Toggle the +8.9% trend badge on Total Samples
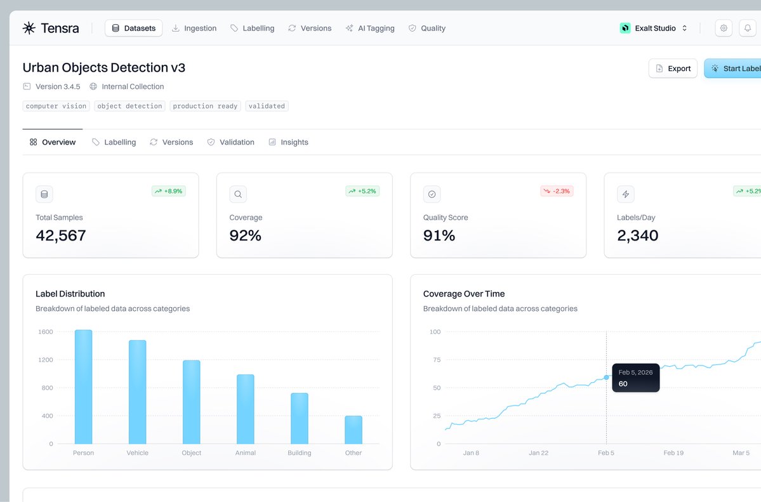Screen dimensions: 761x502 pyautogui.click(x=168, y=190)
